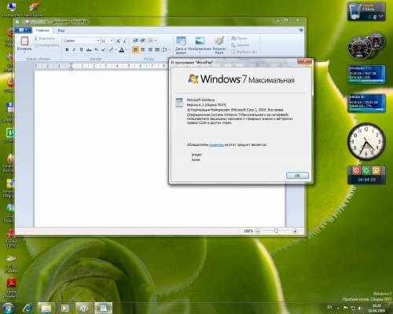Click the CPU meter gauge gadget
Screen dimensions: 393x314
click(x=360, y=49)
